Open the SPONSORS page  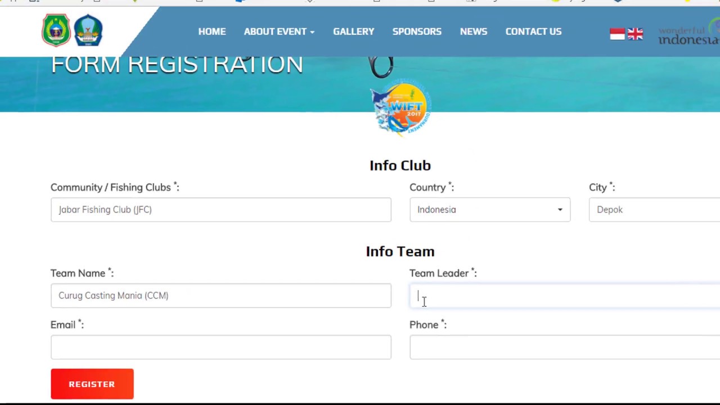[417, 31]
